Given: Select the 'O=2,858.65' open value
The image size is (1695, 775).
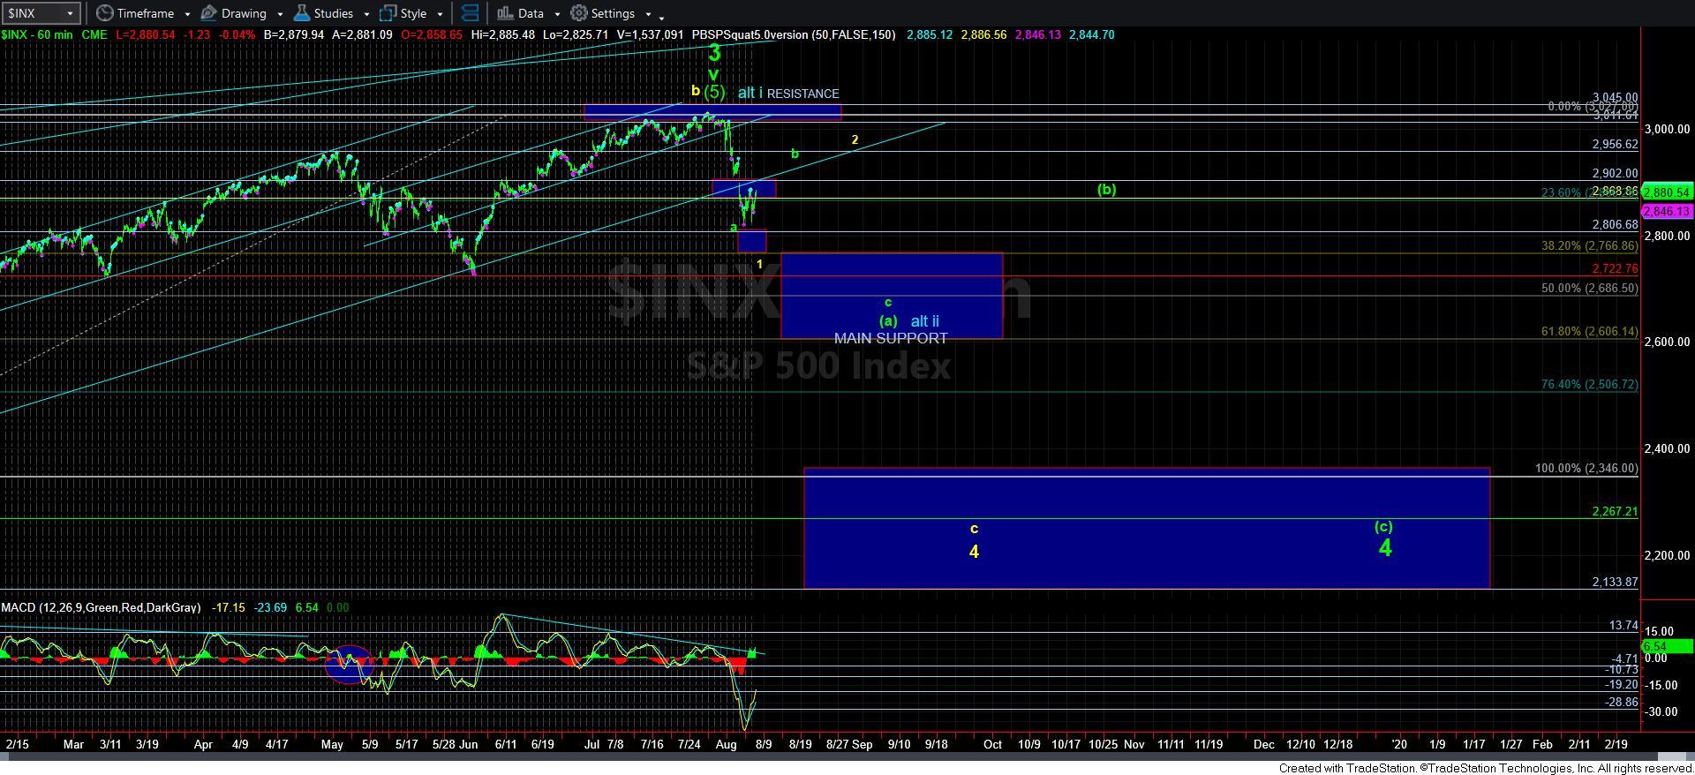Looking at the screenshot, I should pyautogui.click(x=431, y=34).
